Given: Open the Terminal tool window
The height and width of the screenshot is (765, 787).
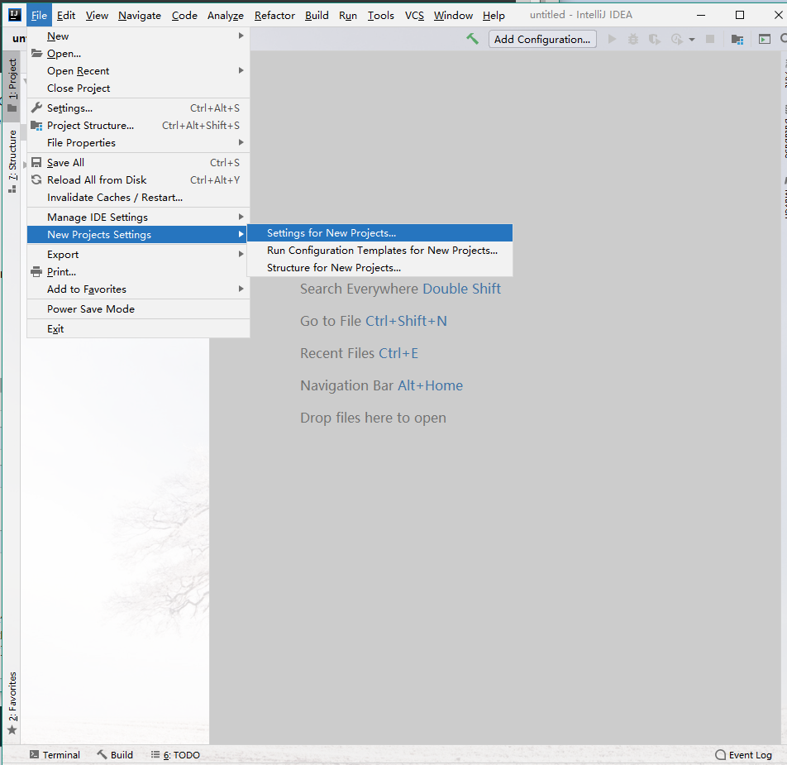Looking at the screenshot, I should click(x=55, y=754).
